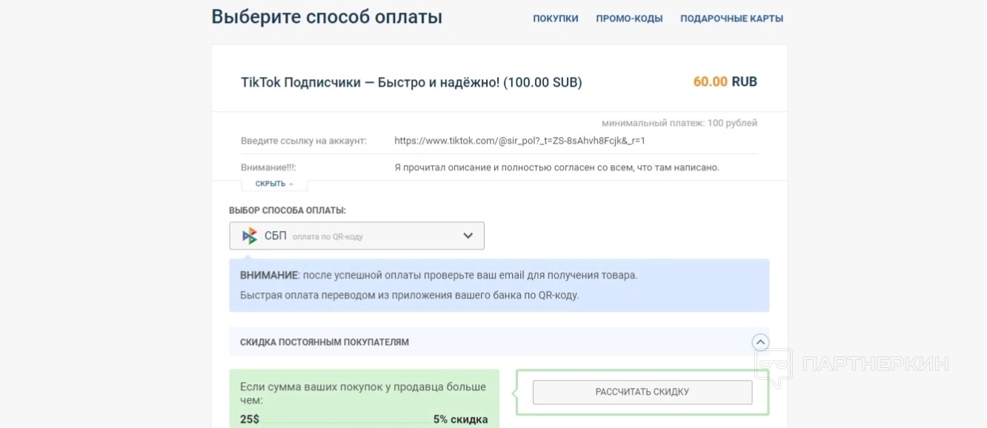Image resolution: width=987 pixels, height=428 pixels.
Task: Select the СБП оплата по QR-коду combo box
Action: coord(356,236)
